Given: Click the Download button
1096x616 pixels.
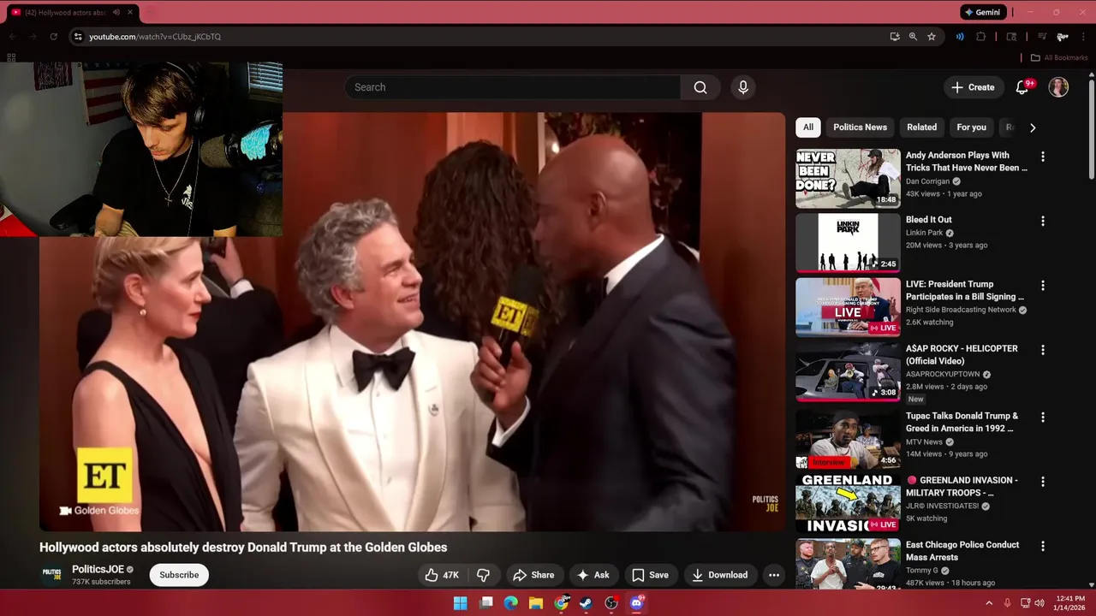Looking at the screenshot, I should tap(719, 575).
